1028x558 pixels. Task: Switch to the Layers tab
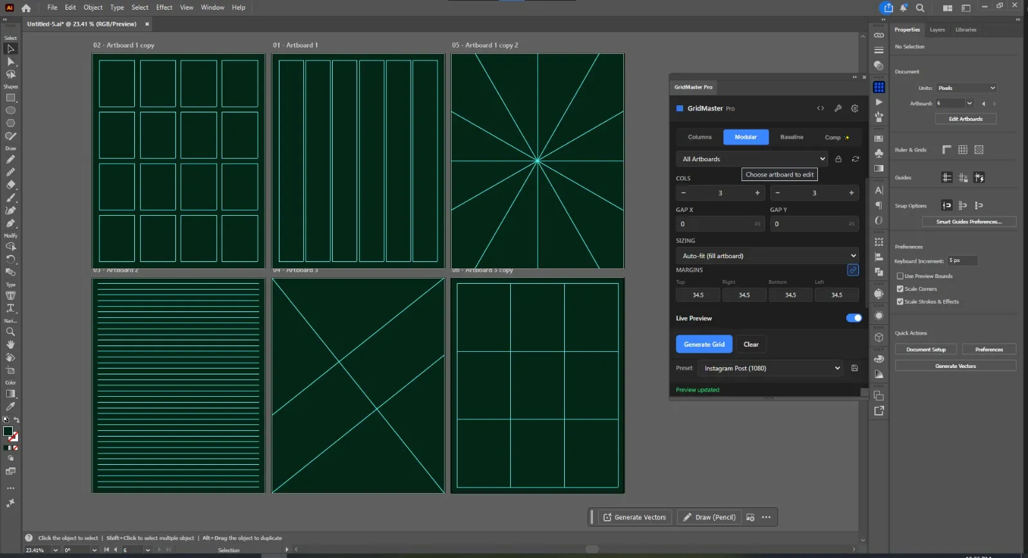[937, 30]
